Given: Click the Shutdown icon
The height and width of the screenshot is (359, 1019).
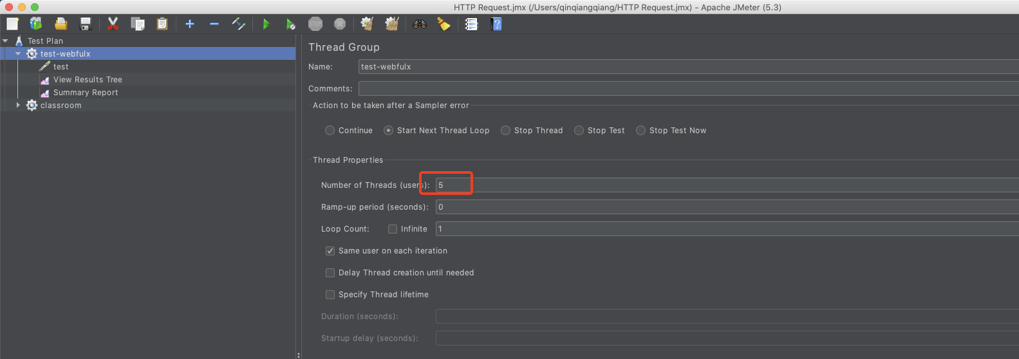Looking at the screenshot, I should (340, 24).
